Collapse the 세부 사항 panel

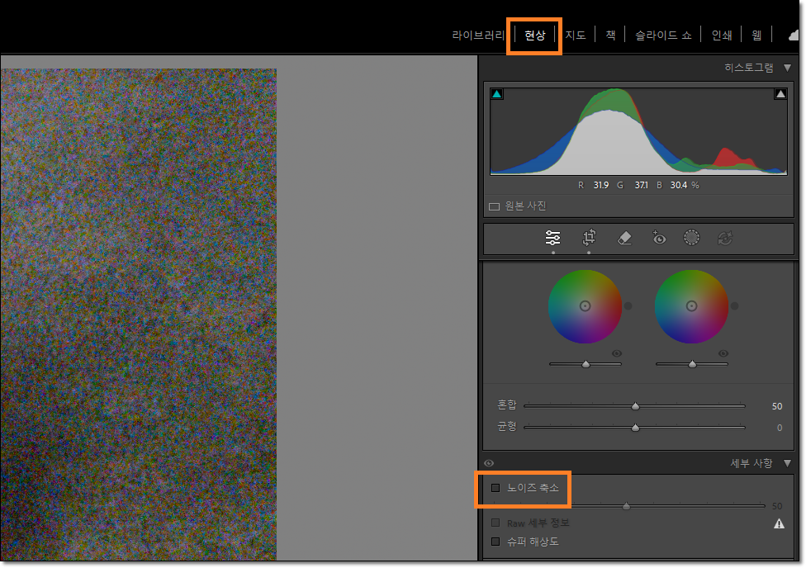787,463
